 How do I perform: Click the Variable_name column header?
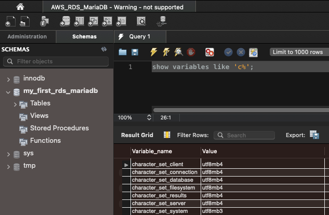[166, 151]
